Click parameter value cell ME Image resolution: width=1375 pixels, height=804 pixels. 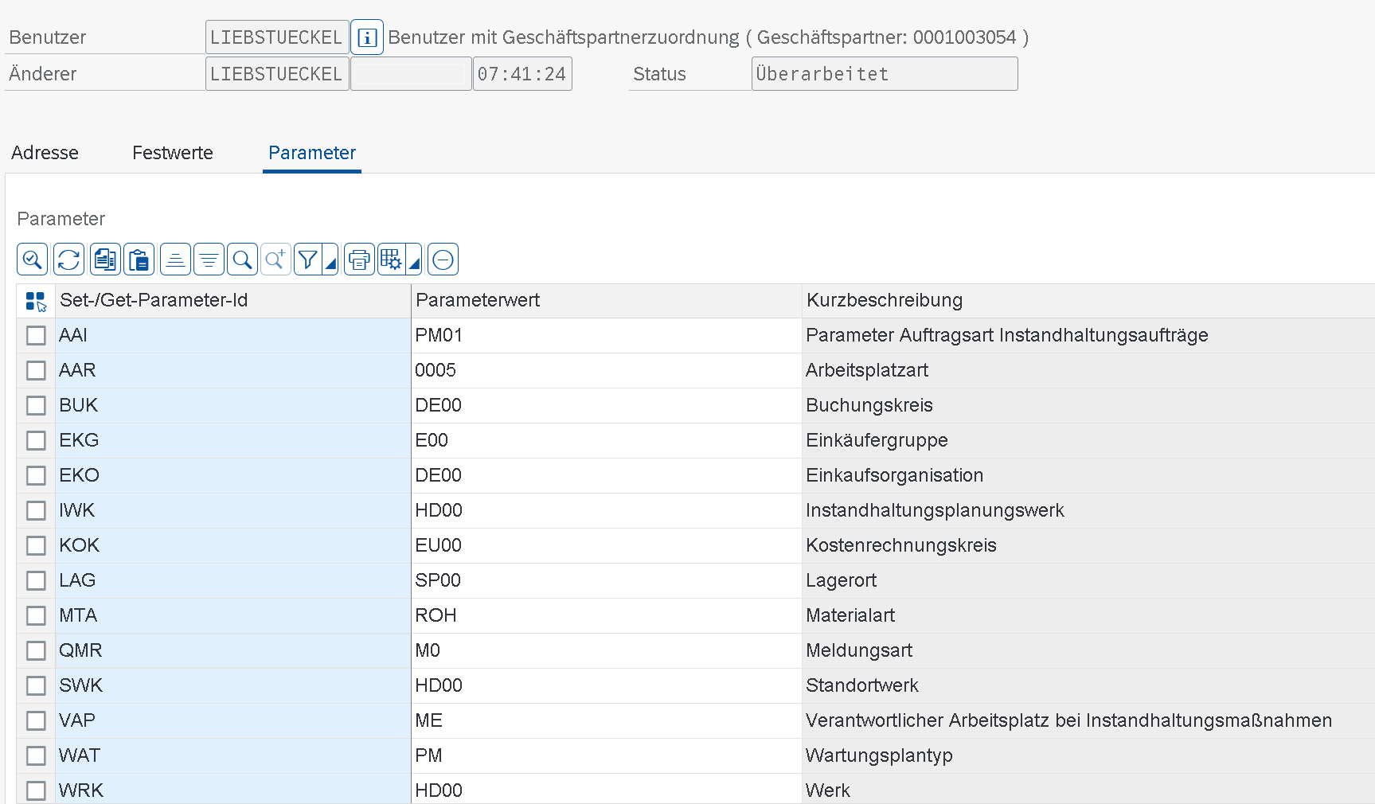coord(607,721)
